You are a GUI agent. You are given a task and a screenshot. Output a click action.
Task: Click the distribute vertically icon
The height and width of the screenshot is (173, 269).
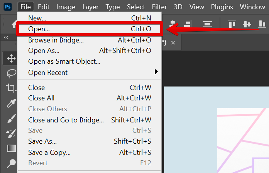(208, 24)
